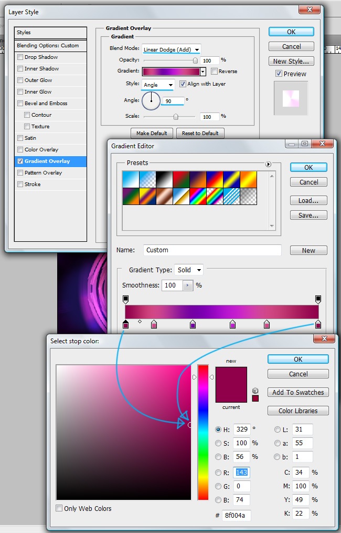Click the Opacity slider handle
Viewport: 341px width, 533px height.
pos(195,60)
